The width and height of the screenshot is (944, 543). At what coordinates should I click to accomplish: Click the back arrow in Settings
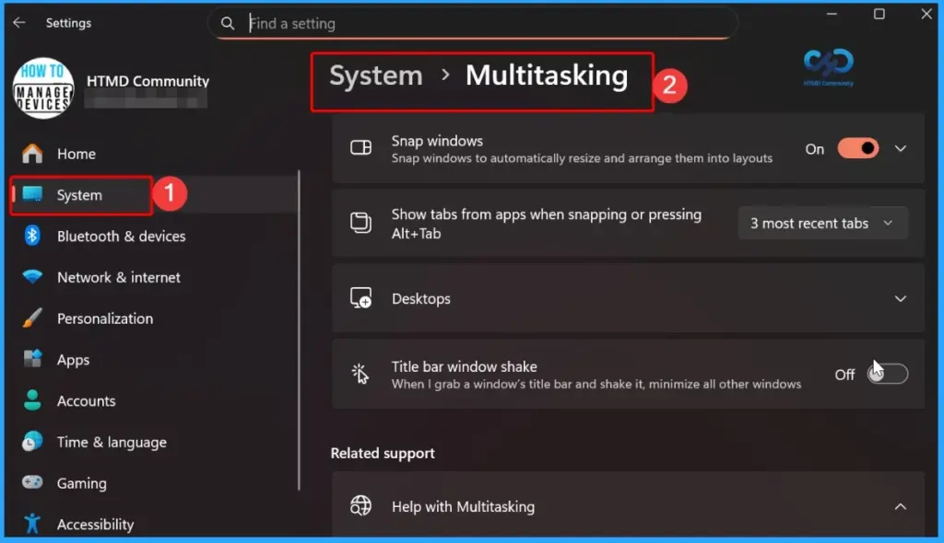[19, 23]
